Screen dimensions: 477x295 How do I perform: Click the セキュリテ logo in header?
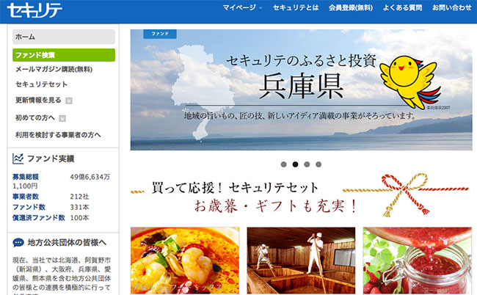(34, 10)
